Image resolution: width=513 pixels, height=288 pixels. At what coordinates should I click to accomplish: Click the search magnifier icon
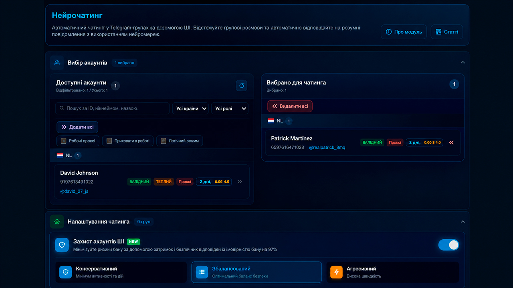[x=62, y=108]
